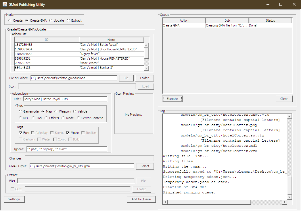Viewport: 301px width, 211px height.
Task: Select the "Garry's mod | Bunker 2" row
Action: click(79, 68)
